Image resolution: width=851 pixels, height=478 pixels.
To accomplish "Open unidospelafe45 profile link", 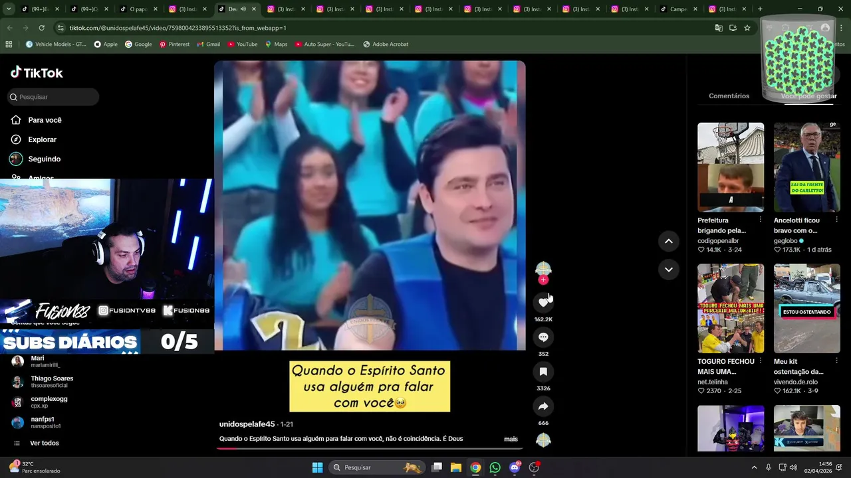I will (247, 424).
